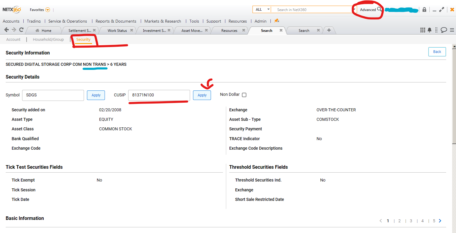Click the Back button
This screenshot has height=233, width=456.
(x=437, y=52)
